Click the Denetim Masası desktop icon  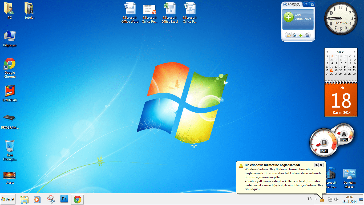pyautogui.click(x=349, y=178)
